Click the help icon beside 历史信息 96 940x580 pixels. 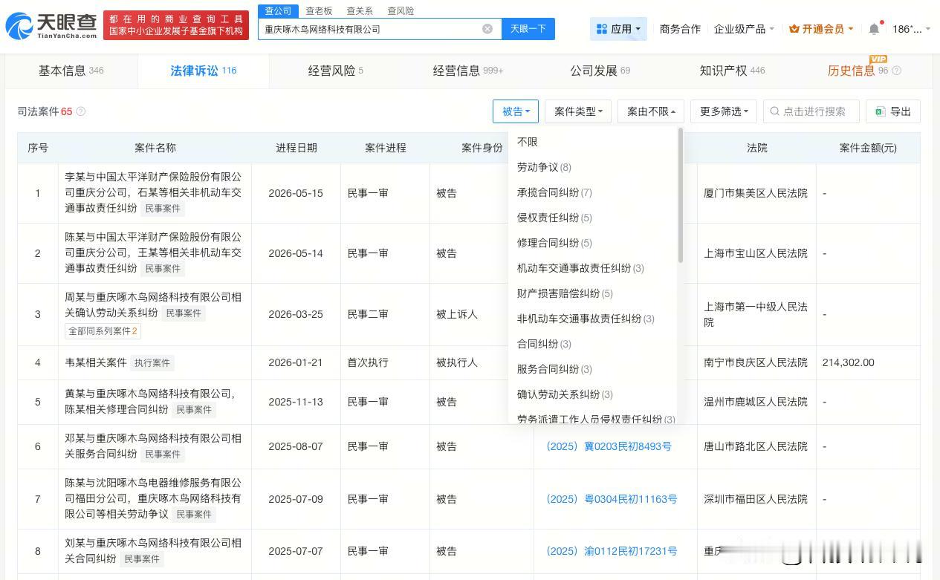[896, 71]
